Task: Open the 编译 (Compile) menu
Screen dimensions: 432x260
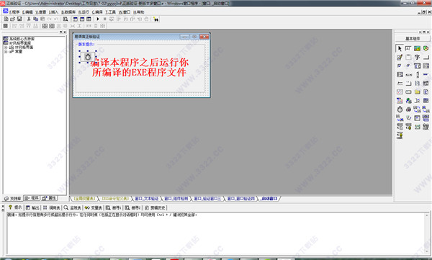Action: tap(97, 12)
